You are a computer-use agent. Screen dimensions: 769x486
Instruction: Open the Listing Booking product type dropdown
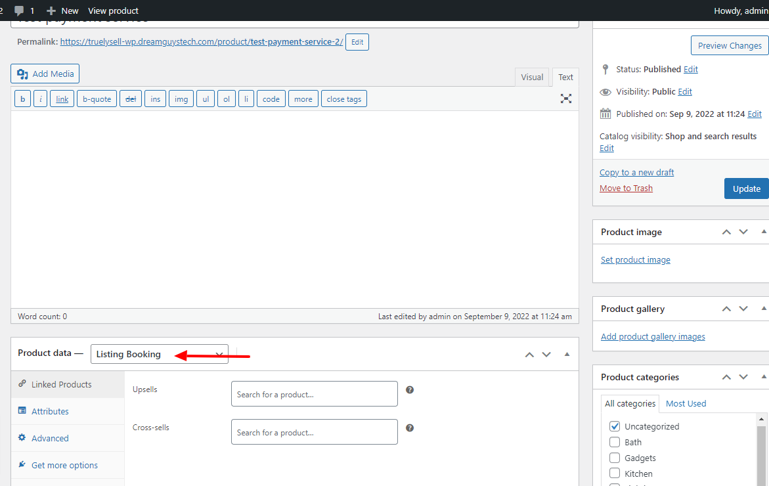tap(160, 354)
